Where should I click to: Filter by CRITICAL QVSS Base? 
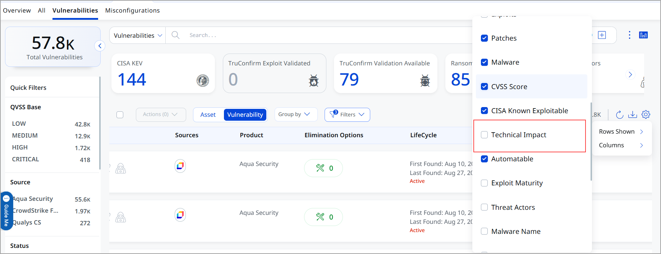pyautogui.click(x=51, y=159)
